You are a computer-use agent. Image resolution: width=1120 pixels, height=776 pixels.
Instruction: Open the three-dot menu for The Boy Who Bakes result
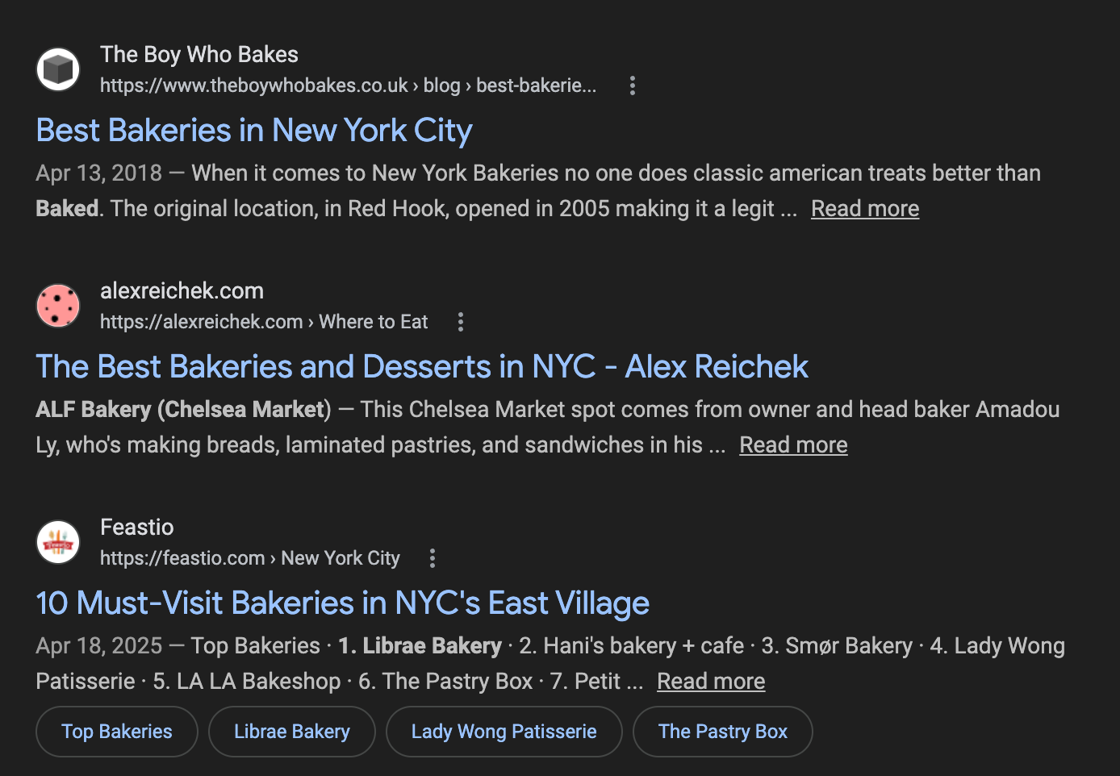click(632, 85)
